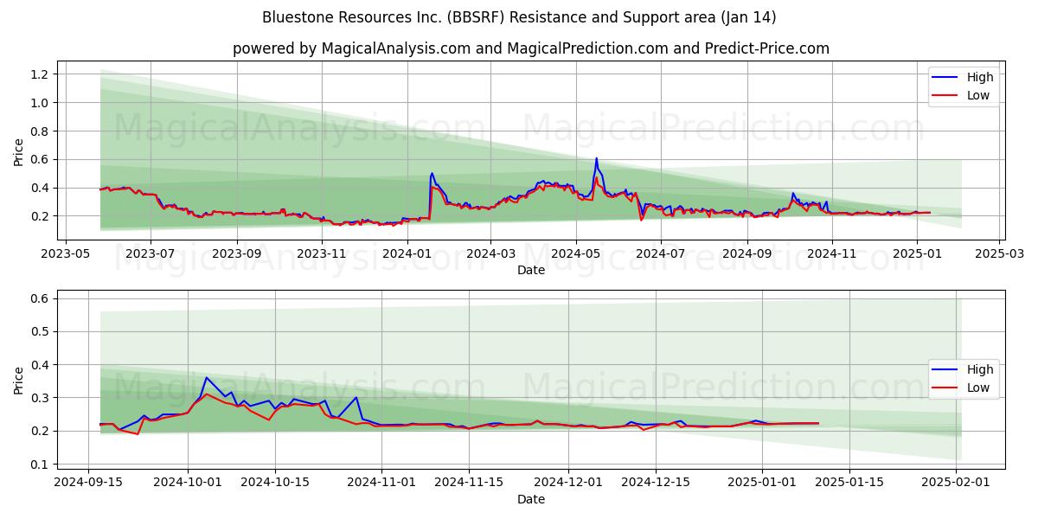This screenshot has width=1038, height=519.
Task: Click top chart x-axis label '2024-07'
Action: click(661, 254)
